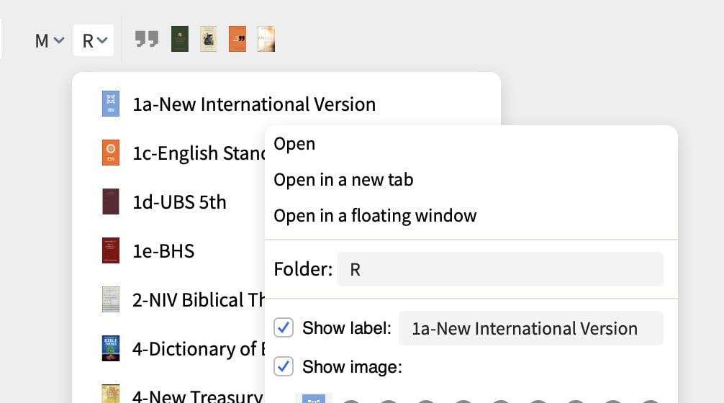Open the 4-New Treasury row
The width and height of the screenshot is (724, 403).
183,395
